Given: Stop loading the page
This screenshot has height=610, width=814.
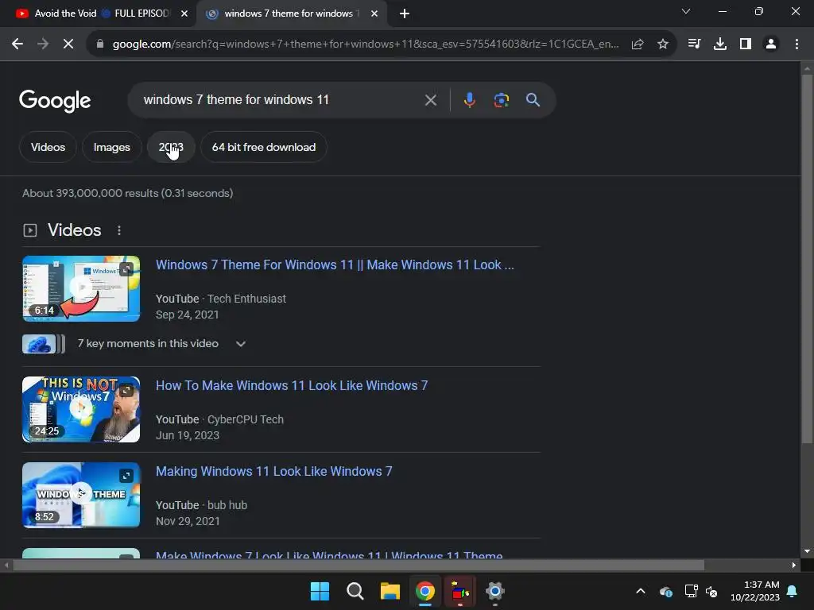Looking at the screenshot, I should click(x=68, y=44).
